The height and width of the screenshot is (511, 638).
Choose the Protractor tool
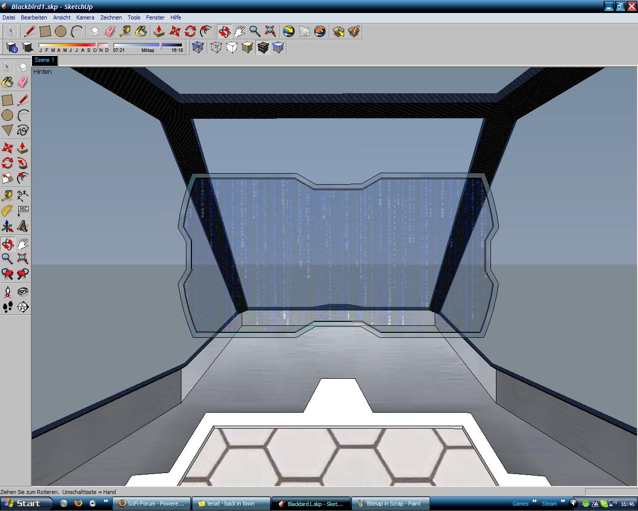(x=7, y=211)
